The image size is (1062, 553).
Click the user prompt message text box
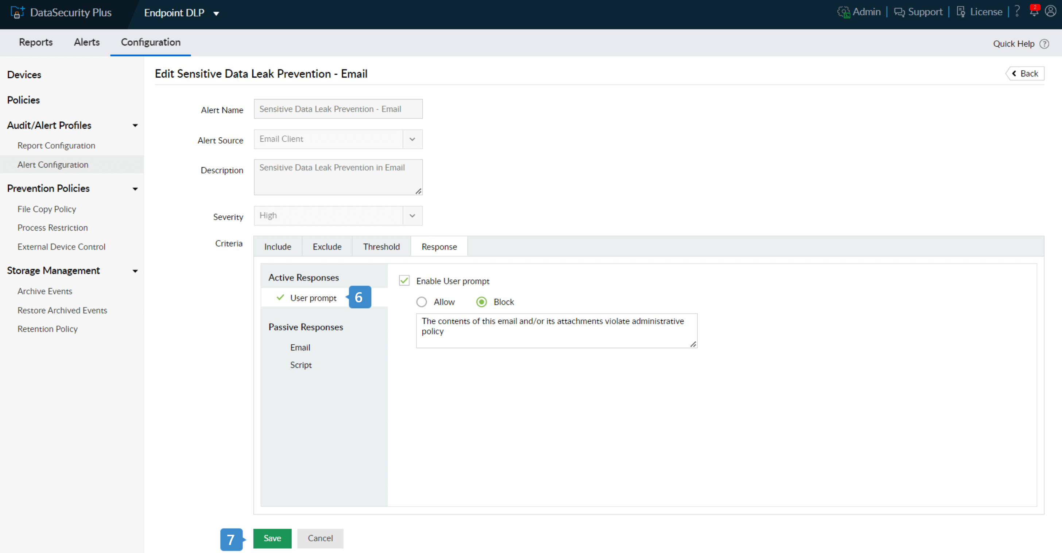(x=556, y=330)
